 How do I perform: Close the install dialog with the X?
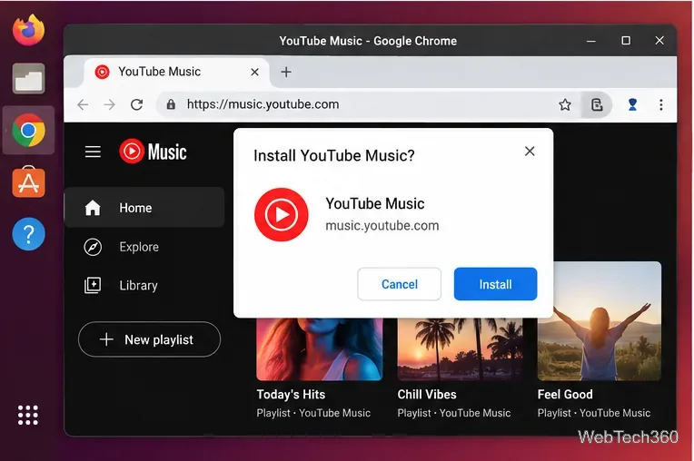pyautogui.click(x=530, y=152)
